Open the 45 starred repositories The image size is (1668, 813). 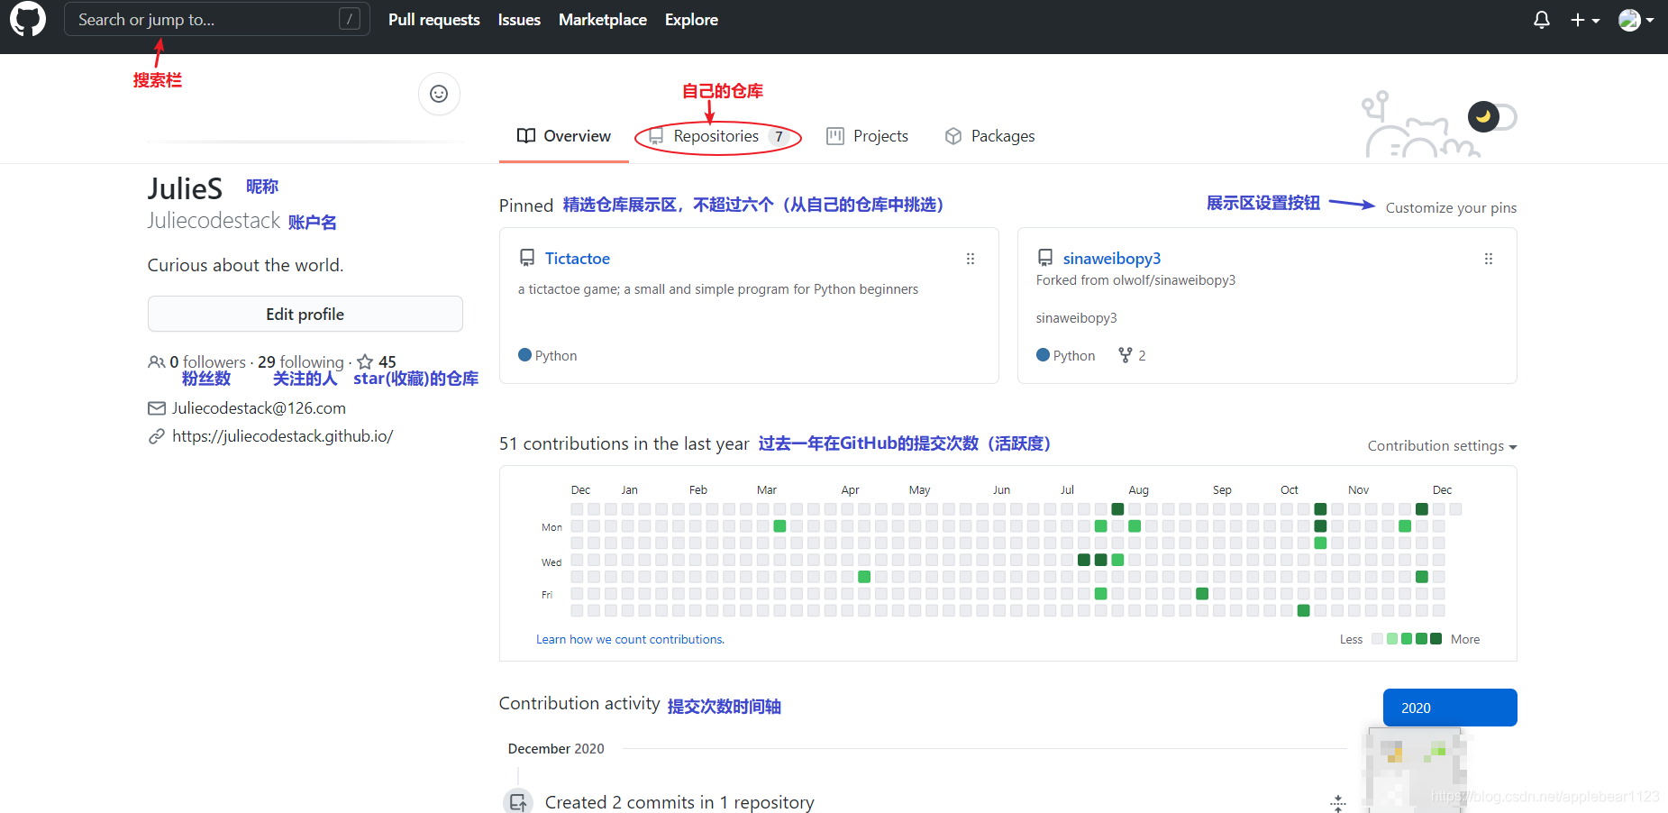(377, 361)
